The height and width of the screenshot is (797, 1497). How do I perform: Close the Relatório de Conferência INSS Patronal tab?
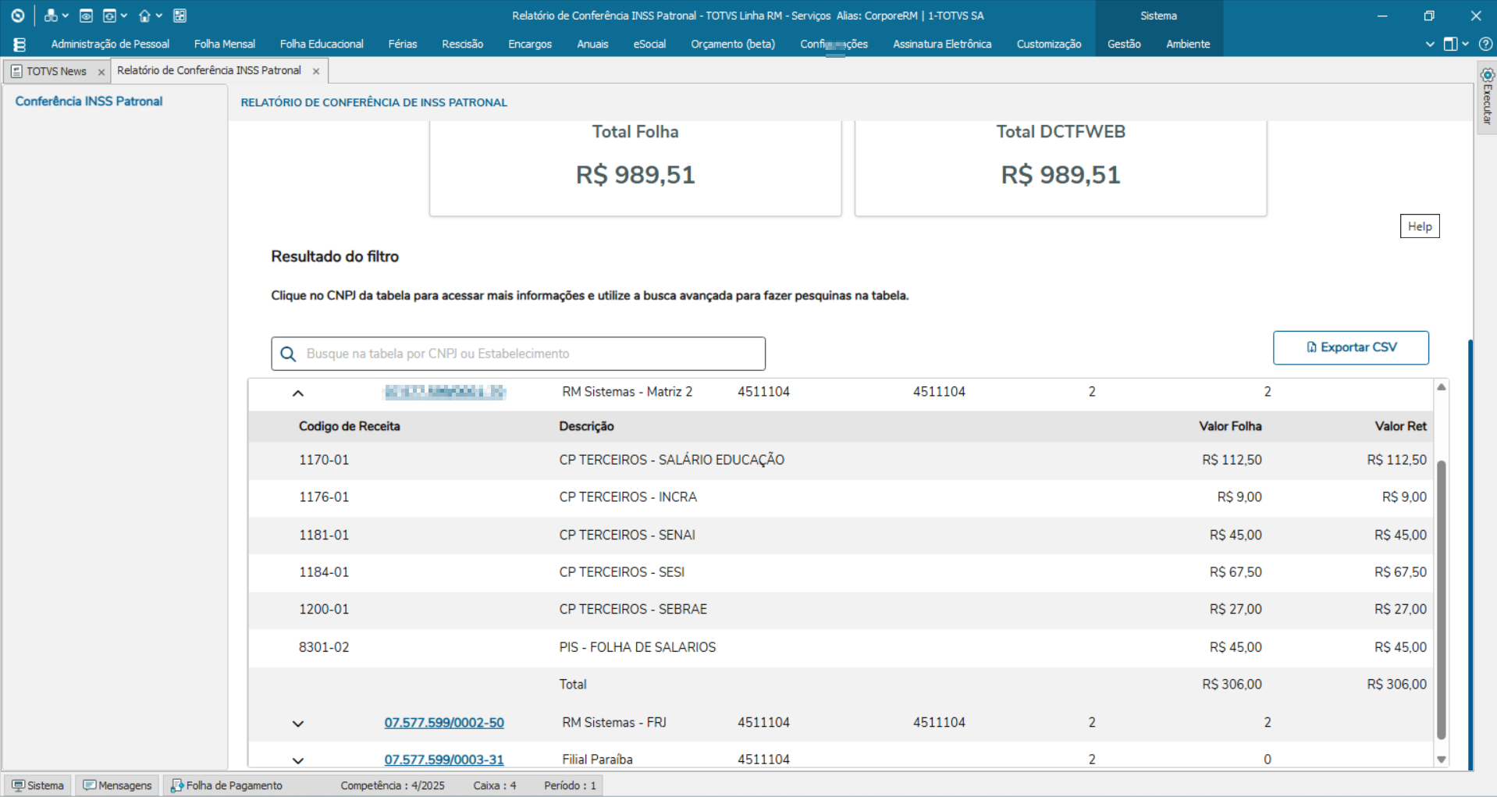(316, 71)
